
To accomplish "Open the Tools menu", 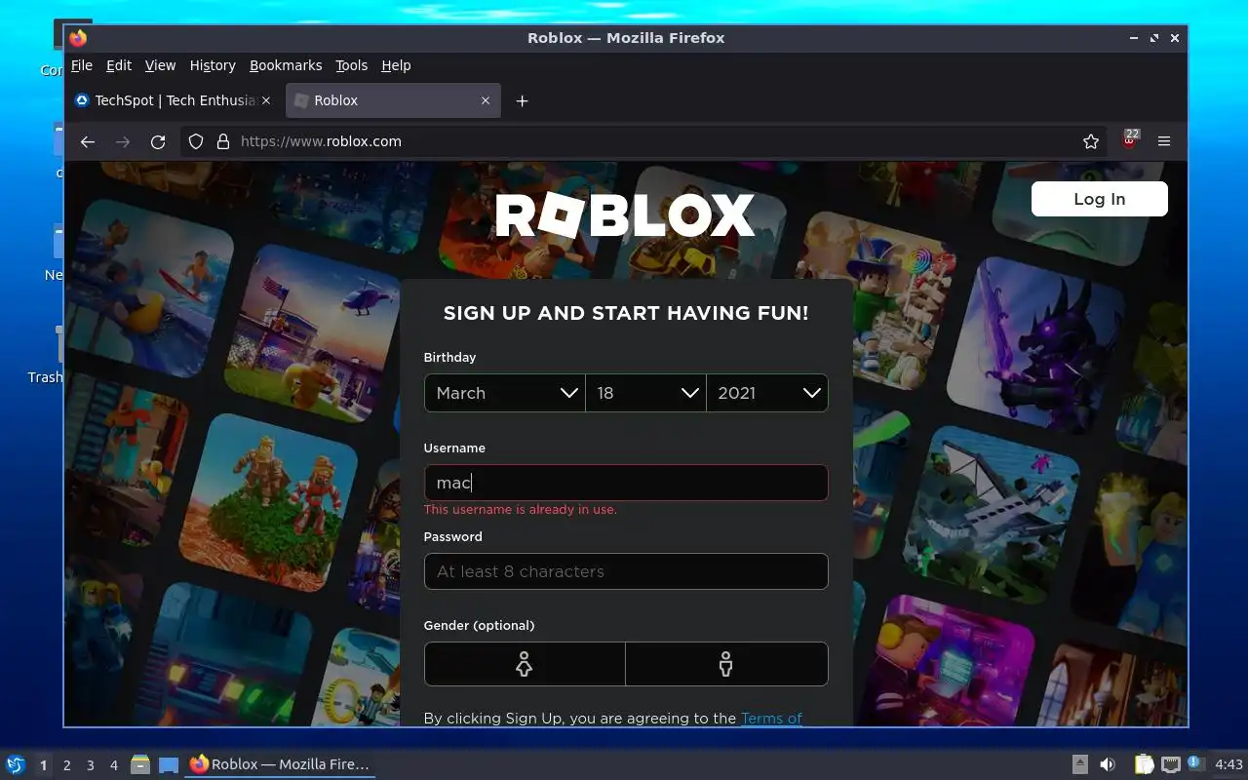I will click(351, 65).
